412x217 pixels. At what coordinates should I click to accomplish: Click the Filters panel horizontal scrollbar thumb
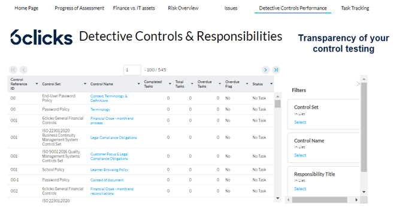coord(320,200)
